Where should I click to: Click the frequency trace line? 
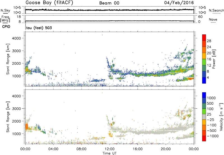coord(109,21)
